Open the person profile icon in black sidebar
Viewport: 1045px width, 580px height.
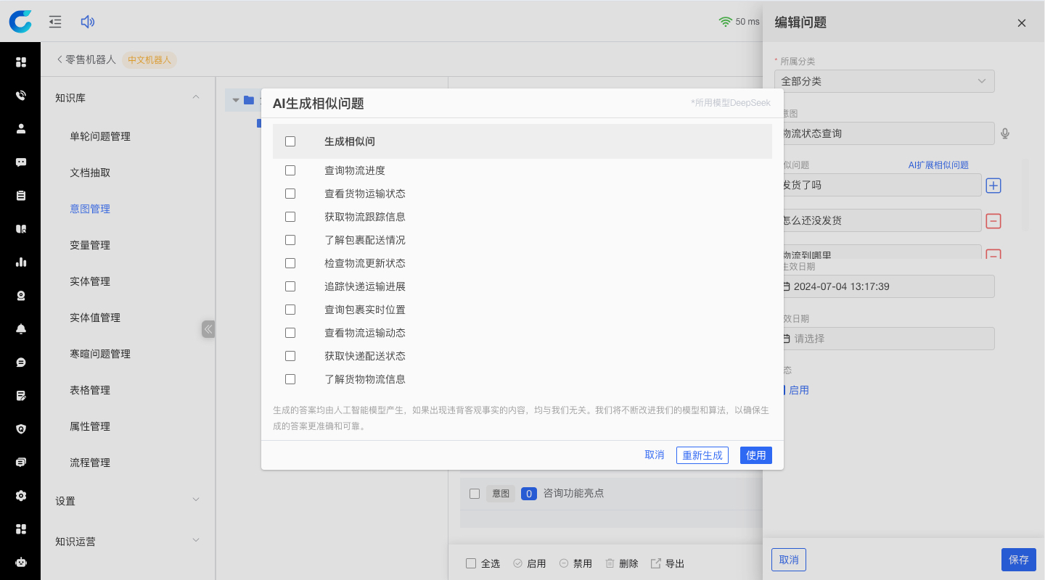[x=21, y=129]
